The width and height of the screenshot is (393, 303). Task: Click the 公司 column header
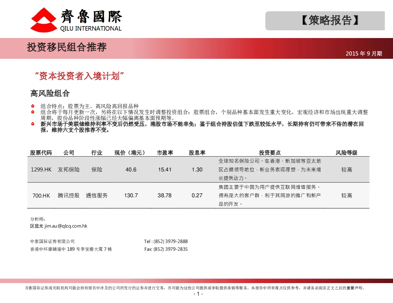point(69,153)
